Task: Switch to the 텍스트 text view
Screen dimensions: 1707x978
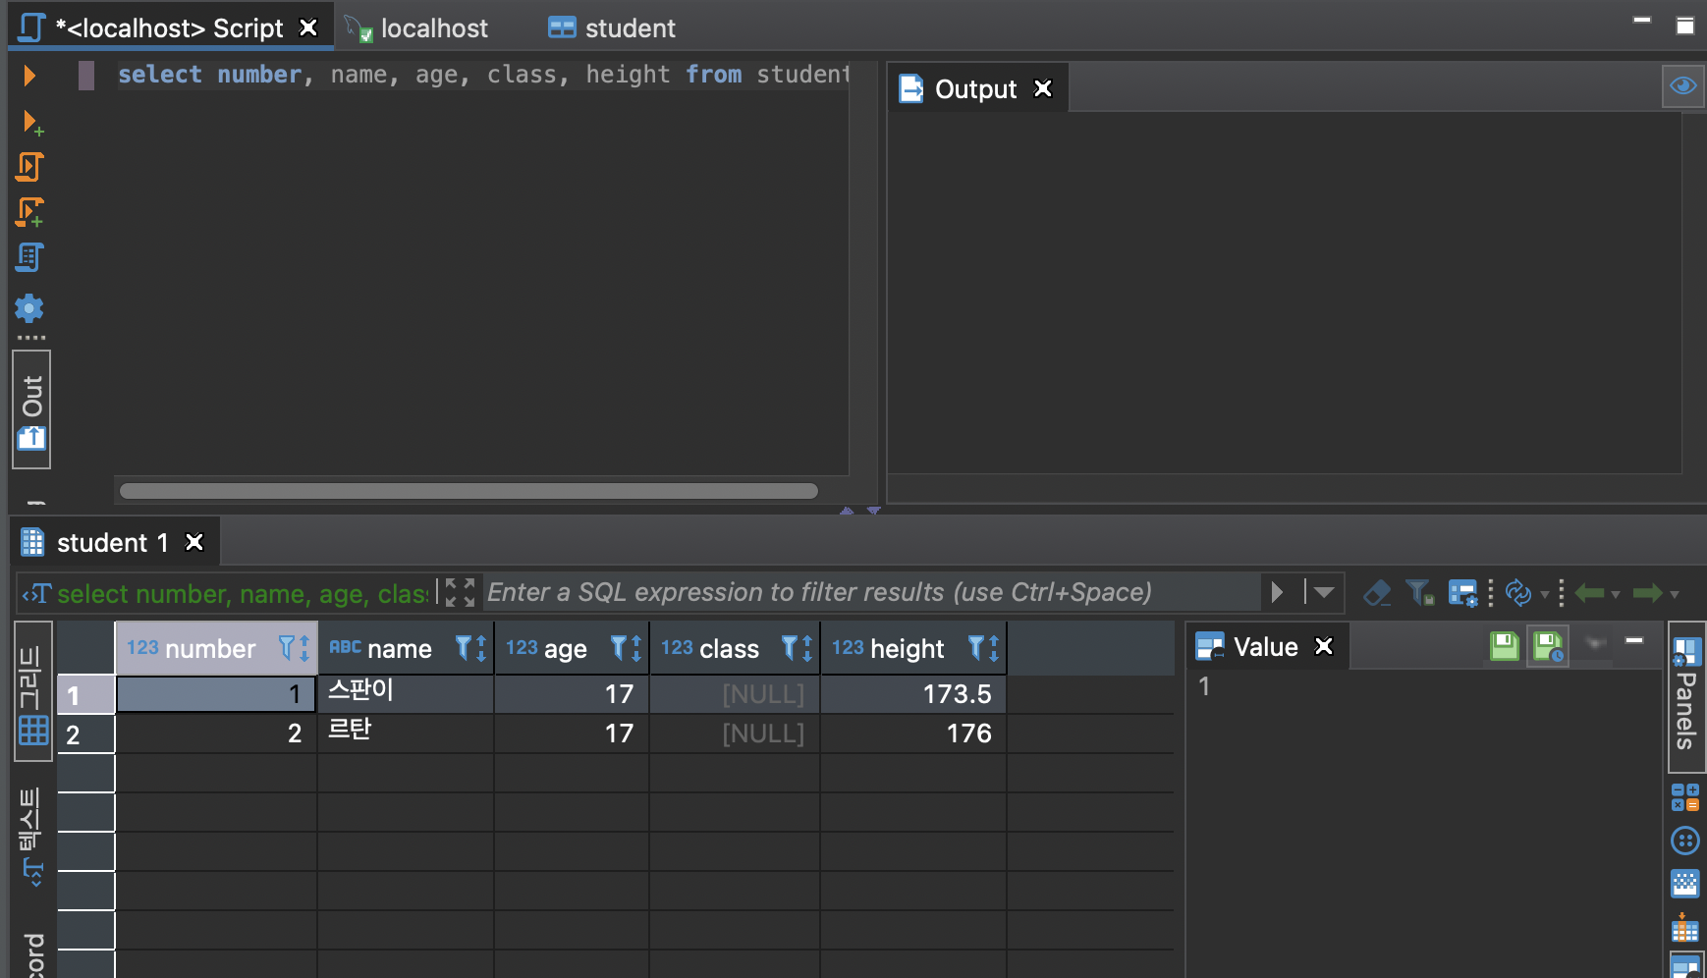Action: (x=31, y=838)
